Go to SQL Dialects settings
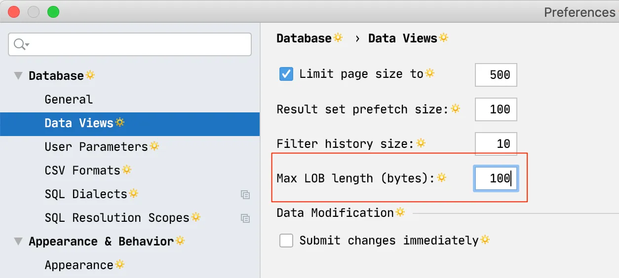The image size is (619, 278). tap(86, 194)
